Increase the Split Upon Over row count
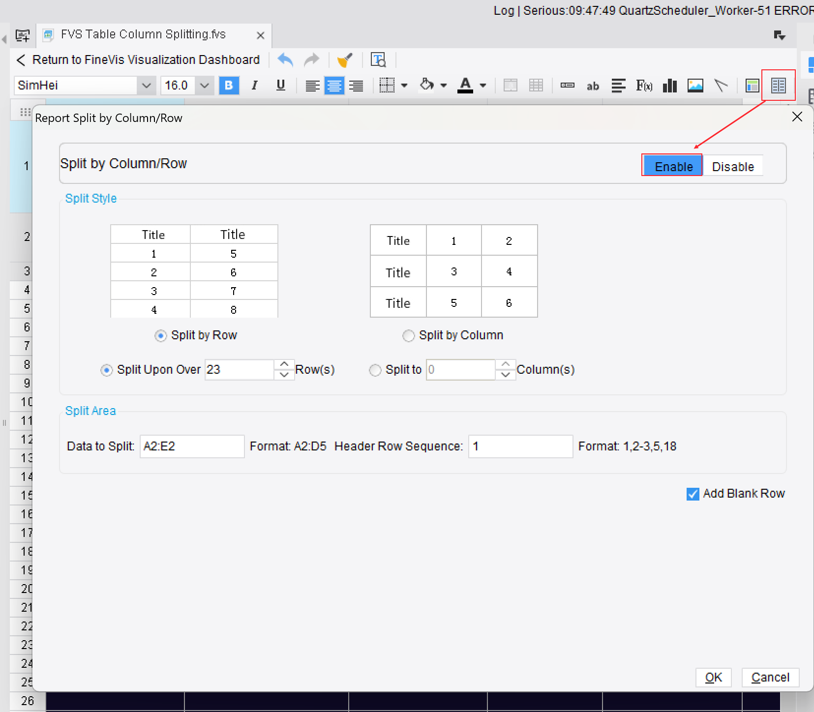814x712 pixels. (x=284, y=365)
